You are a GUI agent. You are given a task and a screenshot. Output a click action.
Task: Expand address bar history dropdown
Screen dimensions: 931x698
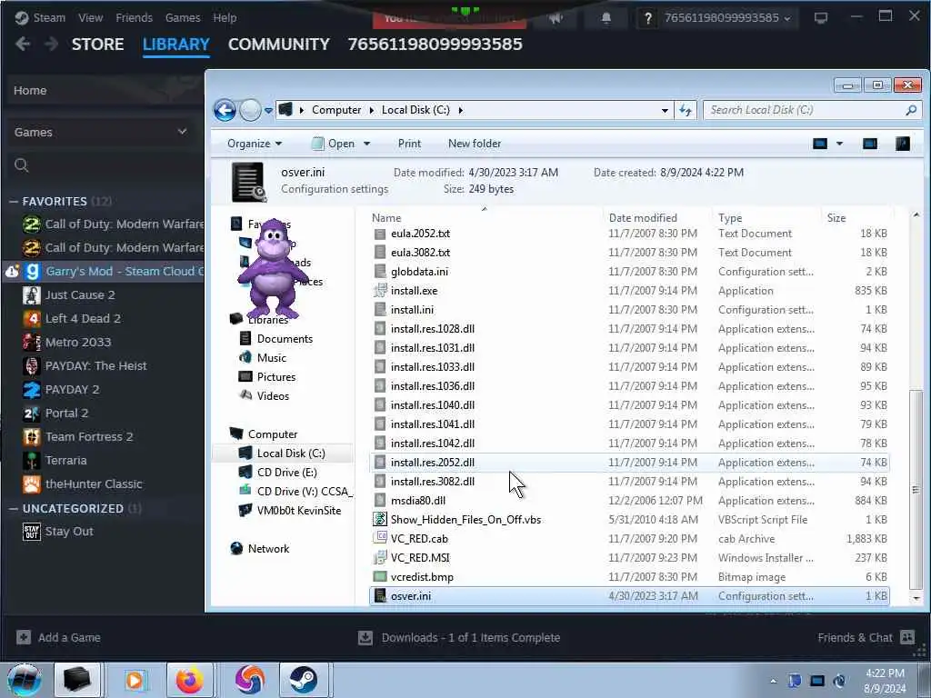(665, 110)
